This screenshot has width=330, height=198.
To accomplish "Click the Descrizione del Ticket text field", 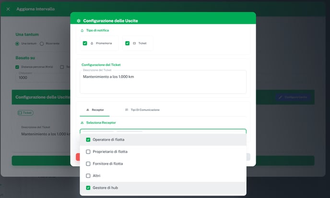I will (x=163, y=82).
